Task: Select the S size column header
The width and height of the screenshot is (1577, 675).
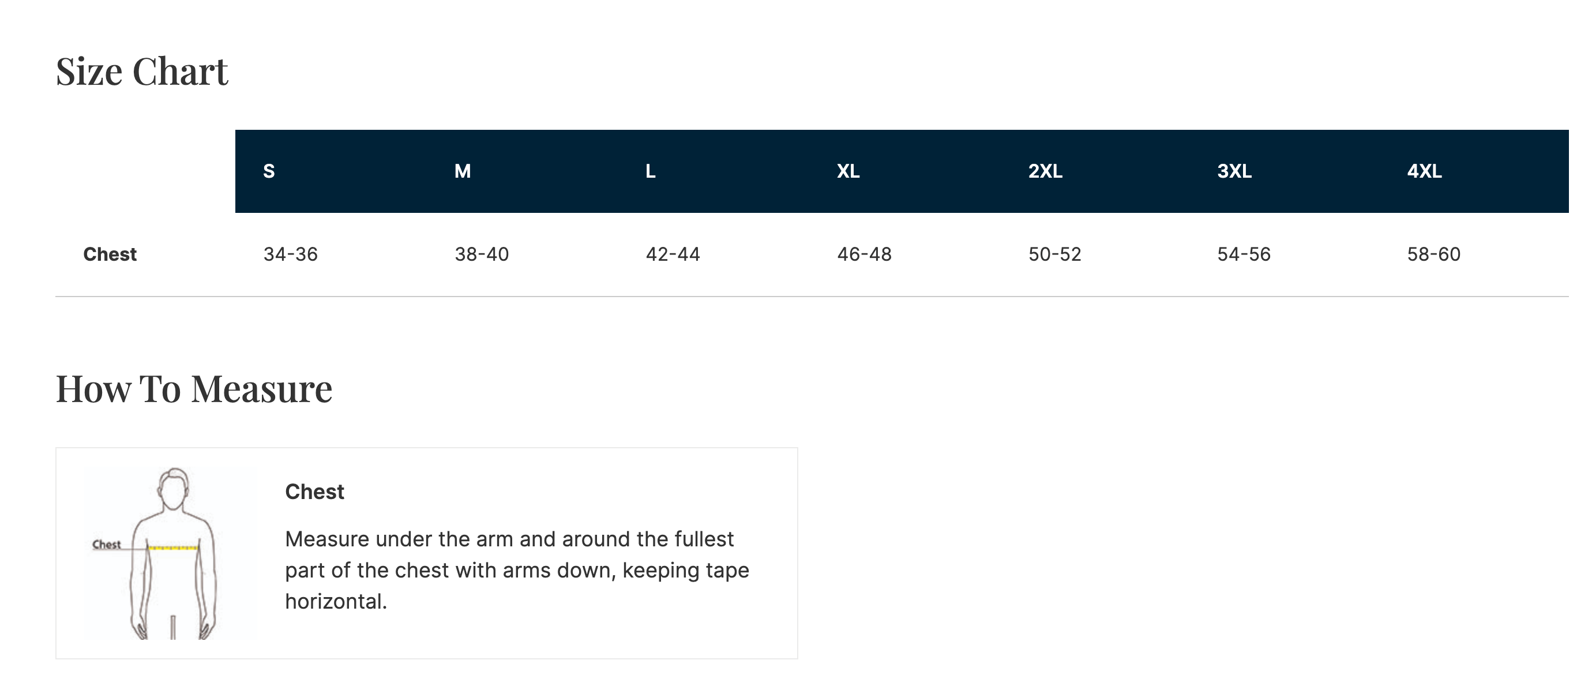Action: (x=269, y=171)
